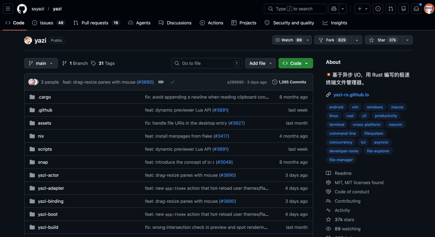Screen dimensions: 435x237
Task: Open PR #3890 in latest commit
Action: pos(145,82)
